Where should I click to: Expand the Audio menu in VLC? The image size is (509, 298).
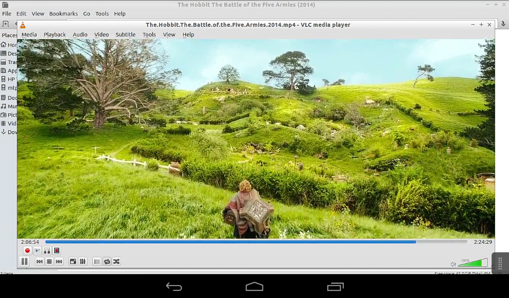(x=80, y=35)
